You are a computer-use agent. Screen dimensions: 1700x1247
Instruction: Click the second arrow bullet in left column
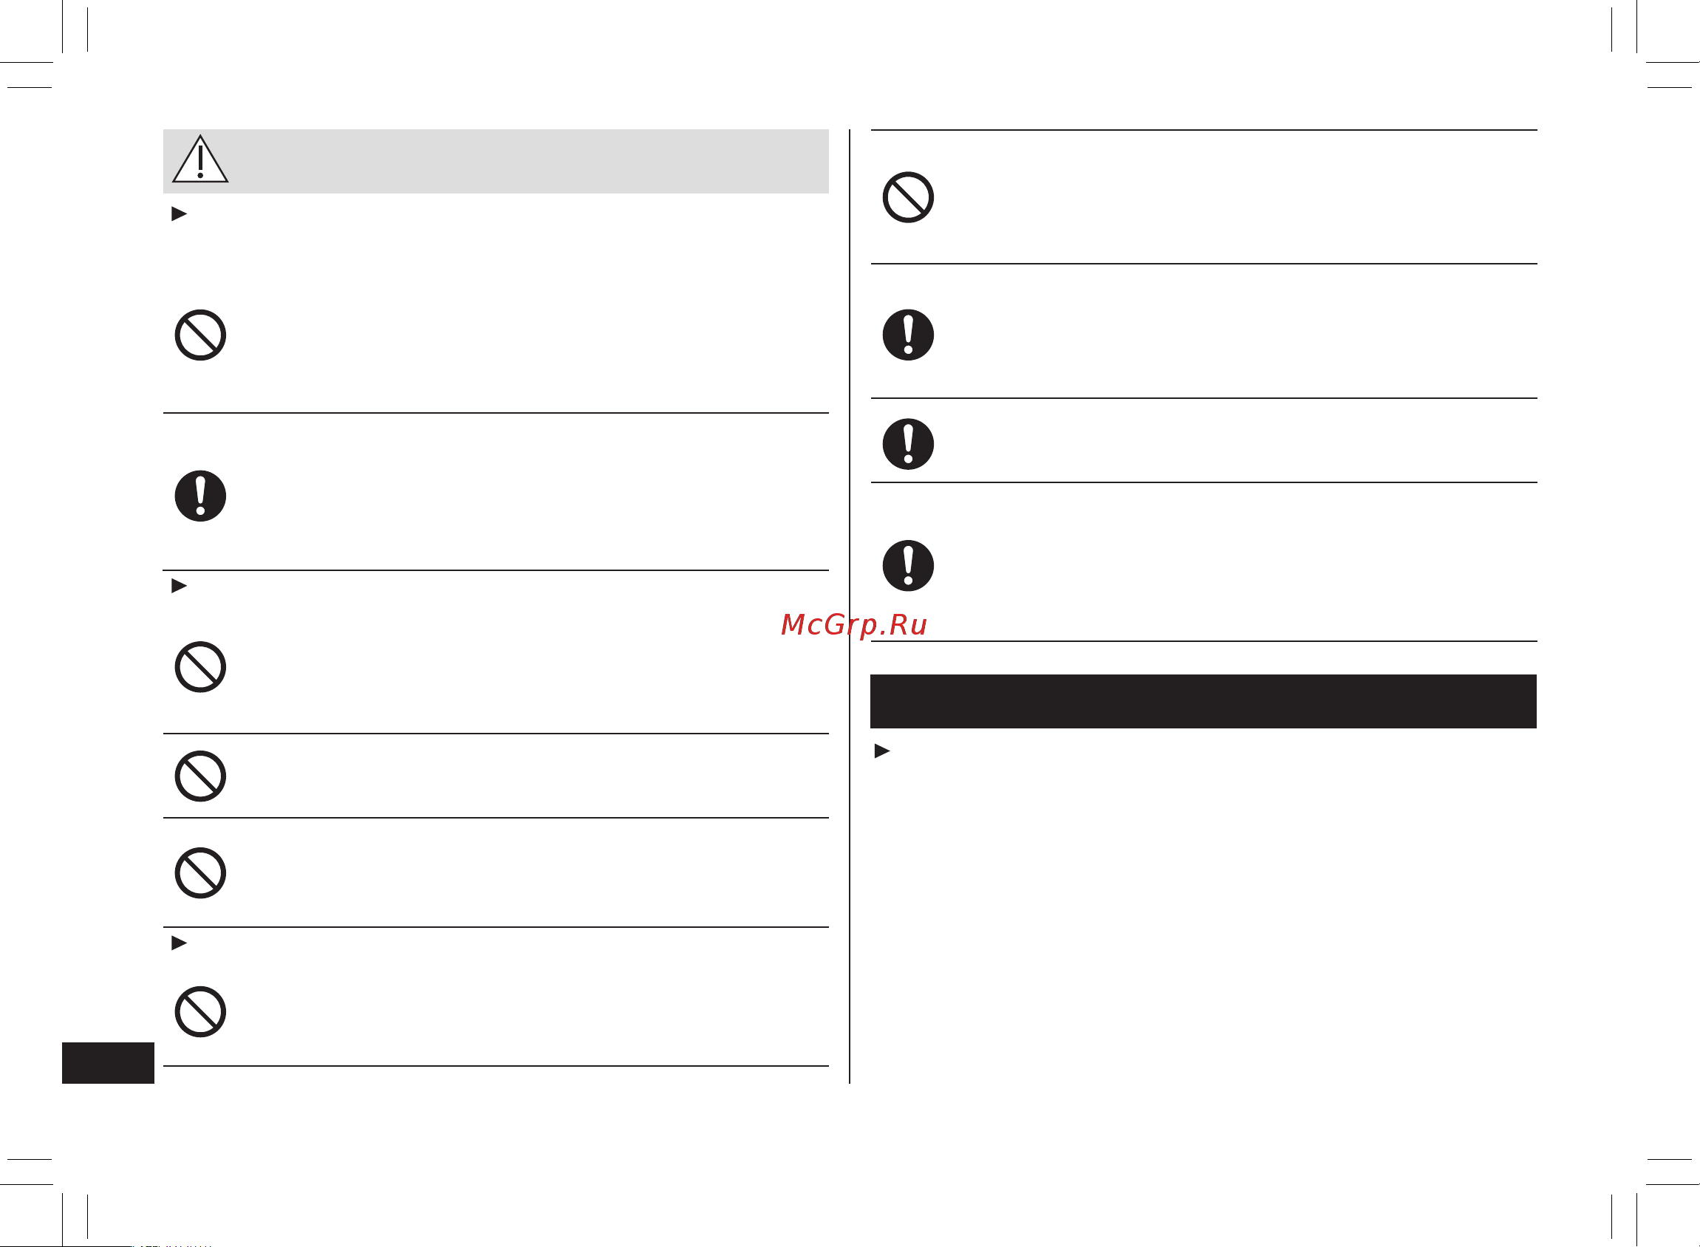click(x=179, y=586)
